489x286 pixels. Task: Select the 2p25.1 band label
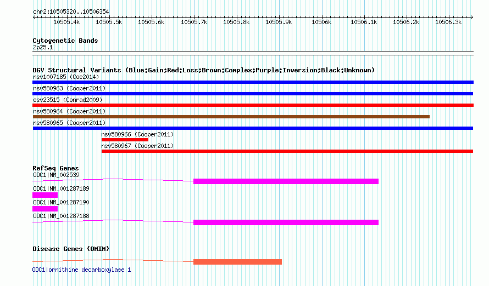click(x=43, y=48)
